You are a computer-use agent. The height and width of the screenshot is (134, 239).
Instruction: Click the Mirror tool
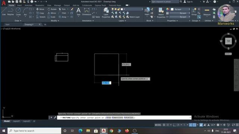(x=52, y=13)
